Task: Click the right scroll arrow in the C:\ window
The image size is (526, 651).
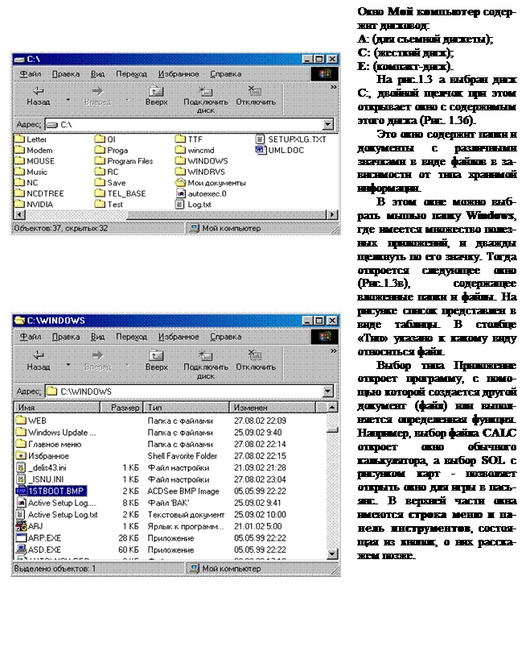Action: (332, 214)
